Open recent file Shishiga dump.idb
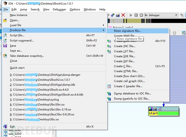 coord(54,85)
